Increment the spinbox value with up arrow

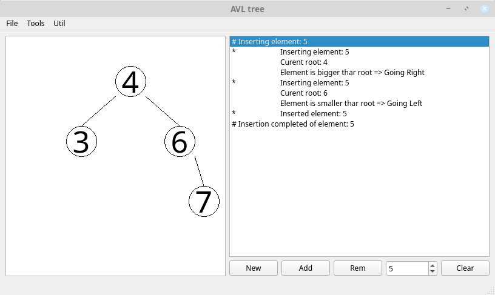point(432,265)
